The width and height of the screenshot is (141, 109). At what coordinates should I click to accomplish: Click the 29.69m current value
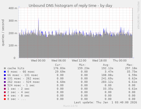[x=60, y=72]
